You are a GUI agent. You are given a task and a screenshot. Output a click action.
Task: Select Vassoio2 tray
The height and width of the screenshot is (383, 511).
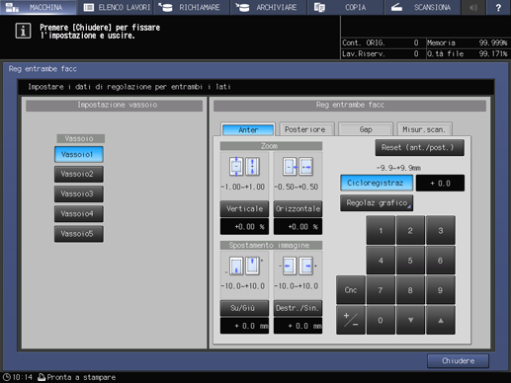[x=79, y=174]
